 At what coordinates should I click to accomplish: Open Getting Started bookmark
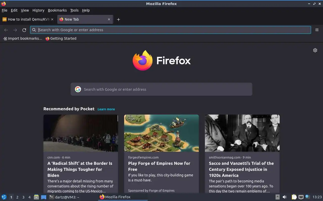(61, 38)
